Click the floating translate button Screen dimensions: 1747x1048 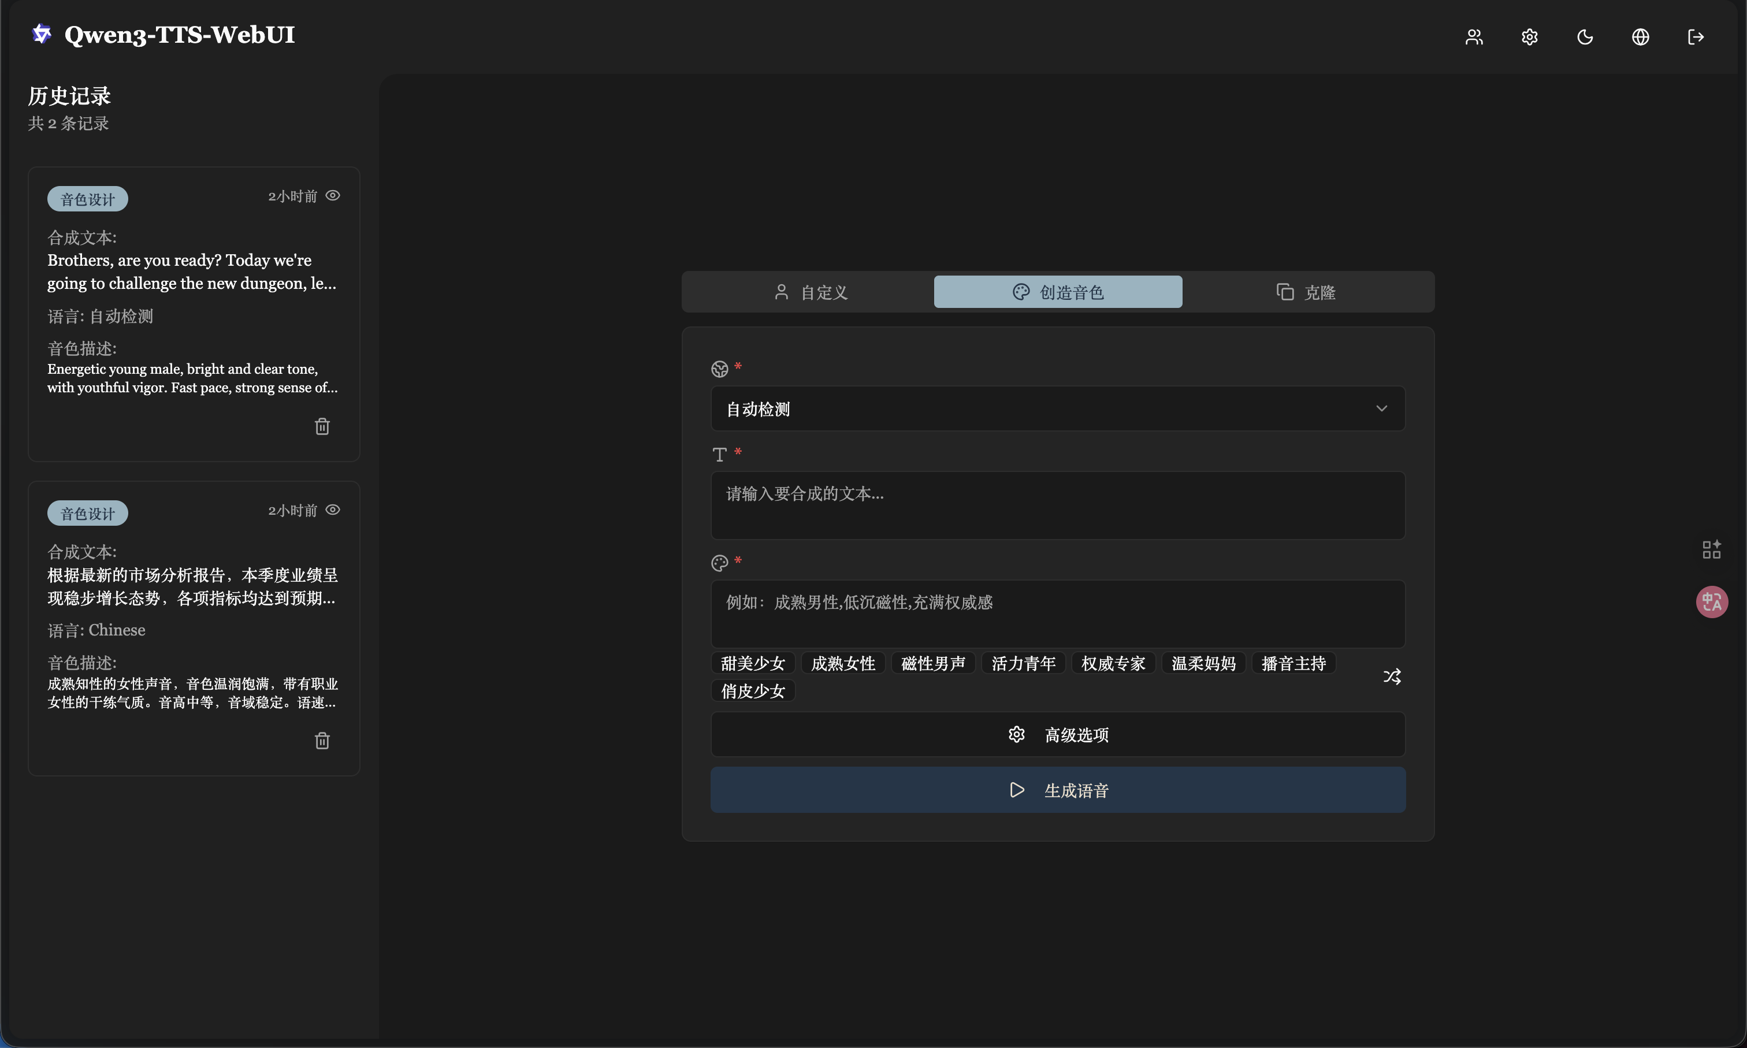(1711, 601)
